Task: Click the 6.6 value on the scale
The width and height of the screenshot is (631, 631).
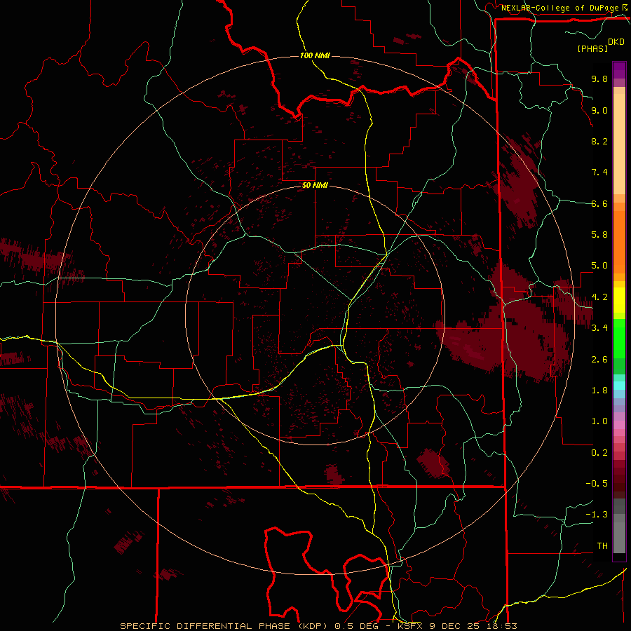Action: pyautogui.click(x=599, y=203)
